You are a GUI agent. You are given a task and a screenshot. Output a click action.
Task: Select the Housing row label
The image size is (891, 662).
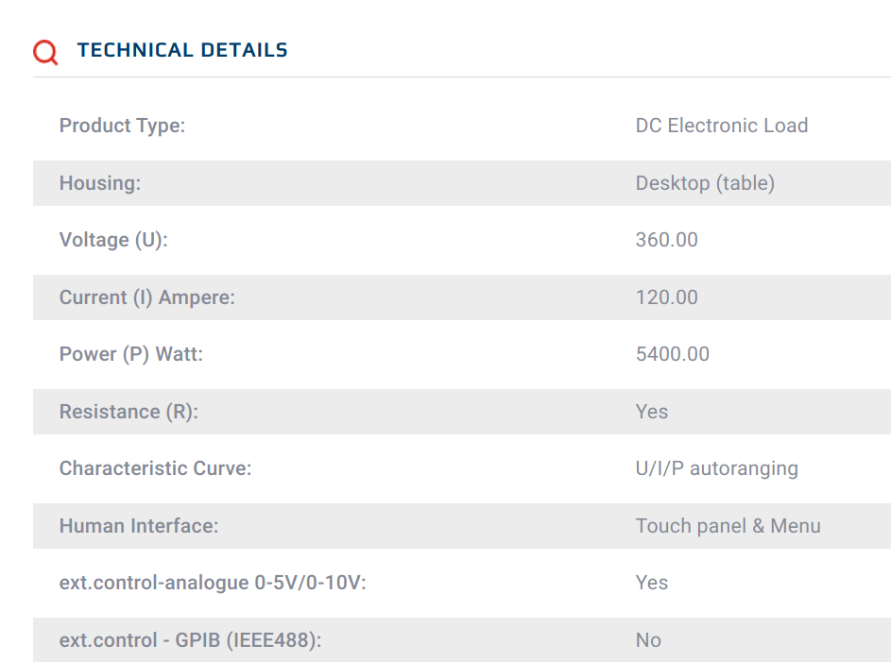[99, 183]
